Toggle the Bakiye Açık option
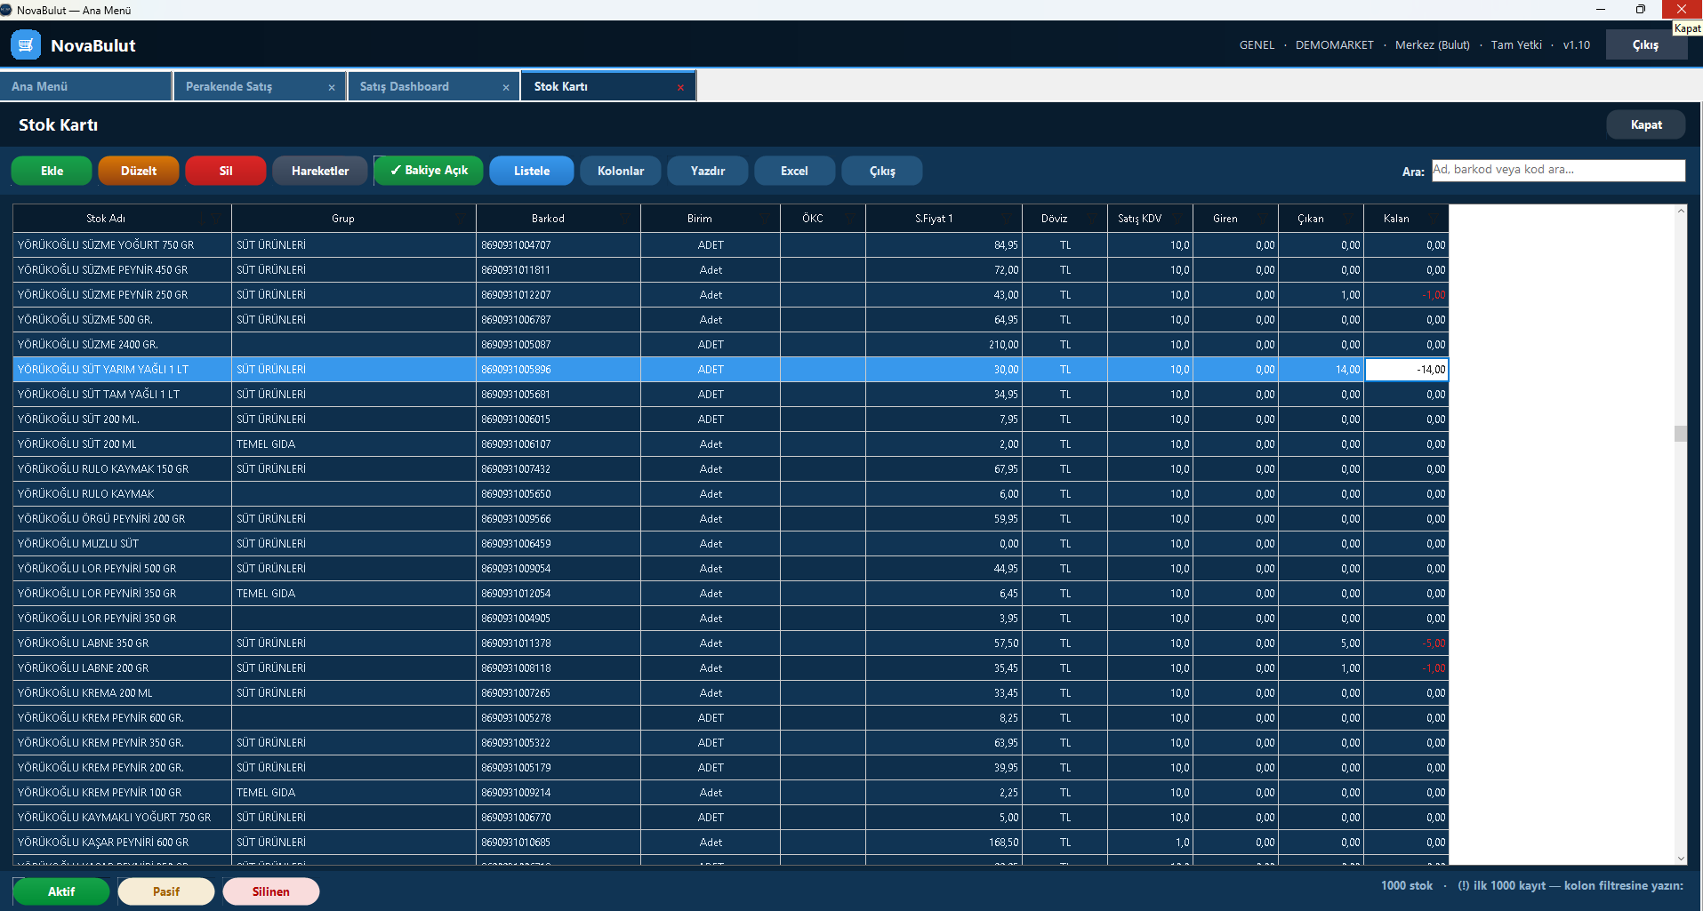 tap(429, 171)
